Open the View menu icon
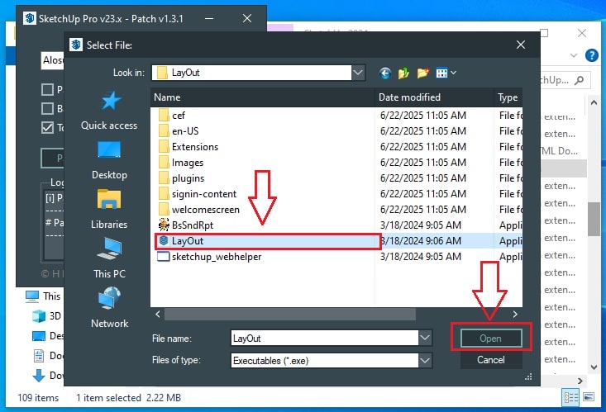The height and width of the screenshot is (412, 606). click(x=441, y=73)
